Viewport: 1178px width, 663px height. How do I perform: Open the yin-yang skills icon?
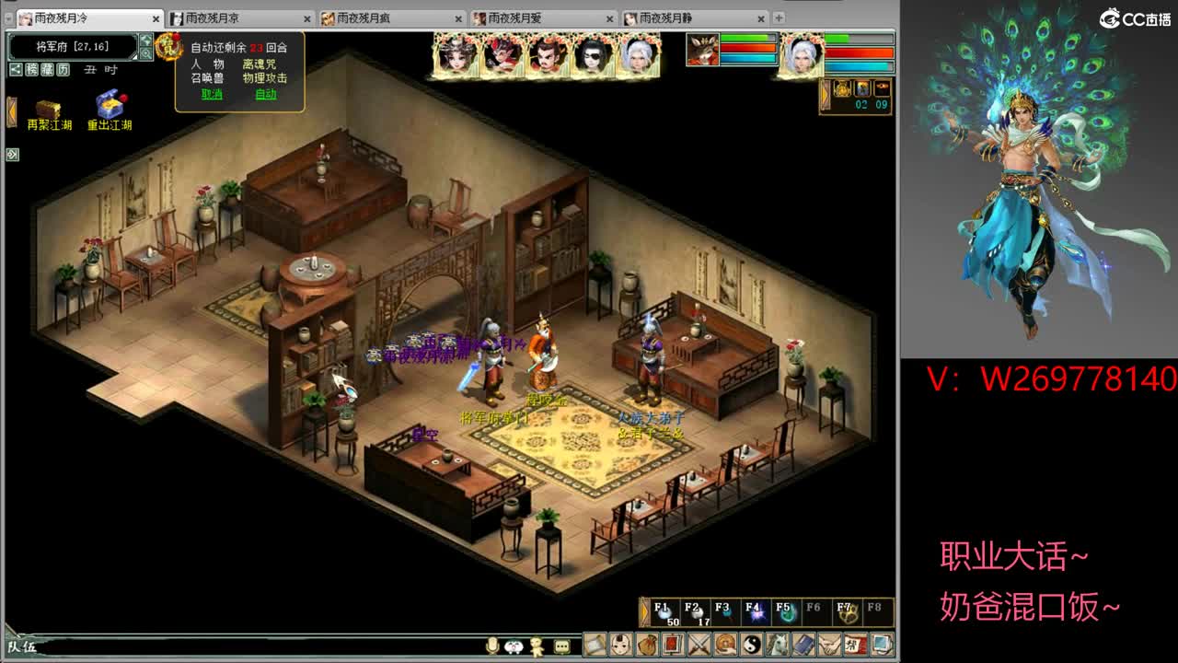click(x=752, y=645)
